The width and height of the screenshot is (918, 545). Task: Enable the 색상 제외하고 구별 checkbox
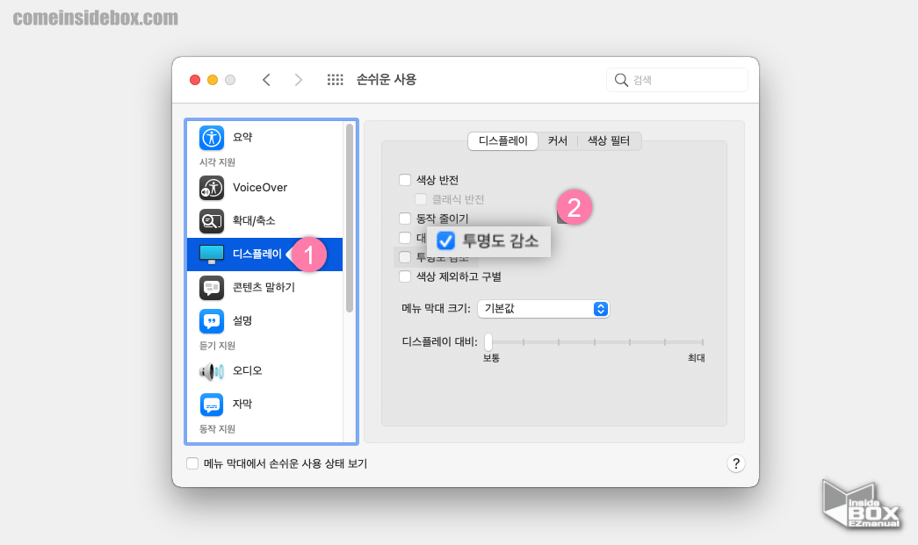(x=405, y=276)
